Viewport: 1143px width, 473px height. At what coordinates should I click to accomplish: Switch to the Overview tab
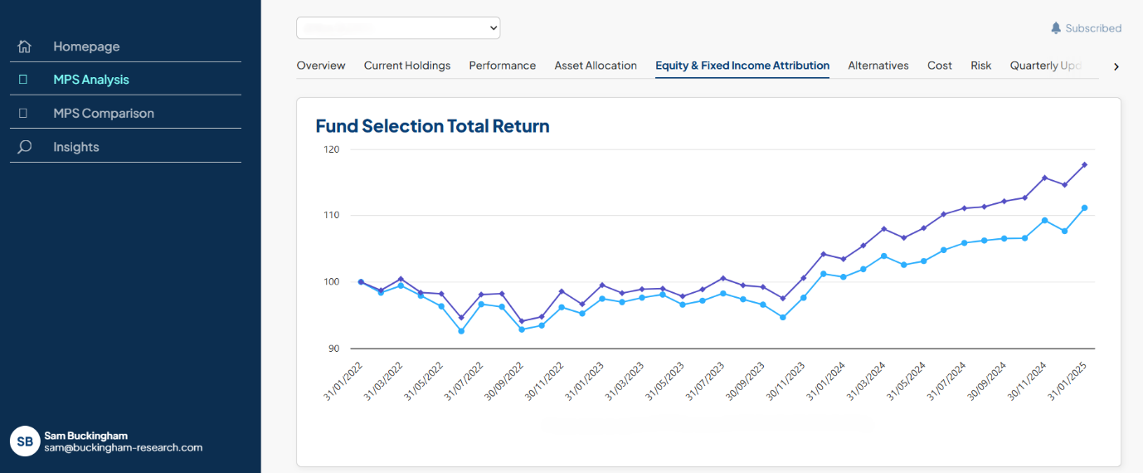320,66
